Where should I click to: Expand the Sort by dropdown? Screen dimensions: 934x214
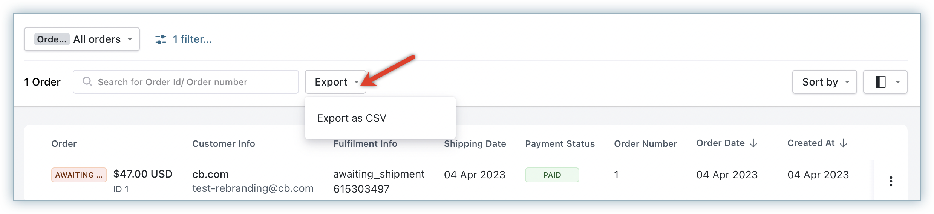click(824, 82)
